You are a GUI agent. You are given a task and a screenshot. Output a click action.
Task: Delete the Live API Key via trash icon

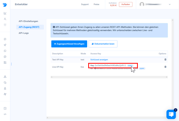click(165, 67)
